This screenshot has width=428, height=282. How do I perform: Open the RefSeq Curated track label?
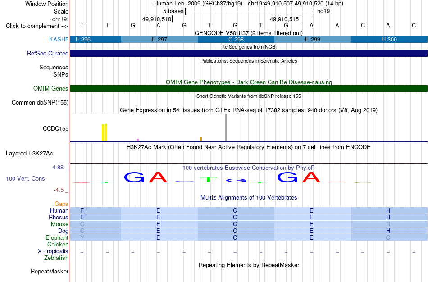(x=48, y=53)
